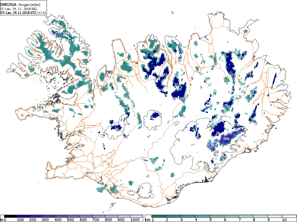Screen dimensions: 297x222
Task: Click the 51 visibility value on the map
Action: tap(126, 108)
